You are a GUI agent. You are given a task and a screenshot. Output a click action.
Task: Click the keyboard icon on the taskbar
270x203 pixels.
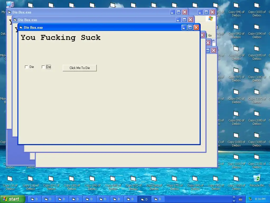(240, 199)
